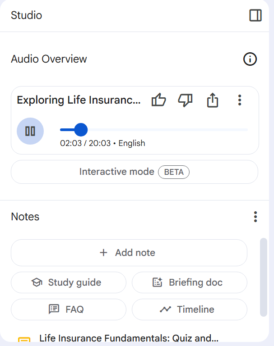
Task: Click the Audio Overview heading
Action: coord(49,59)
